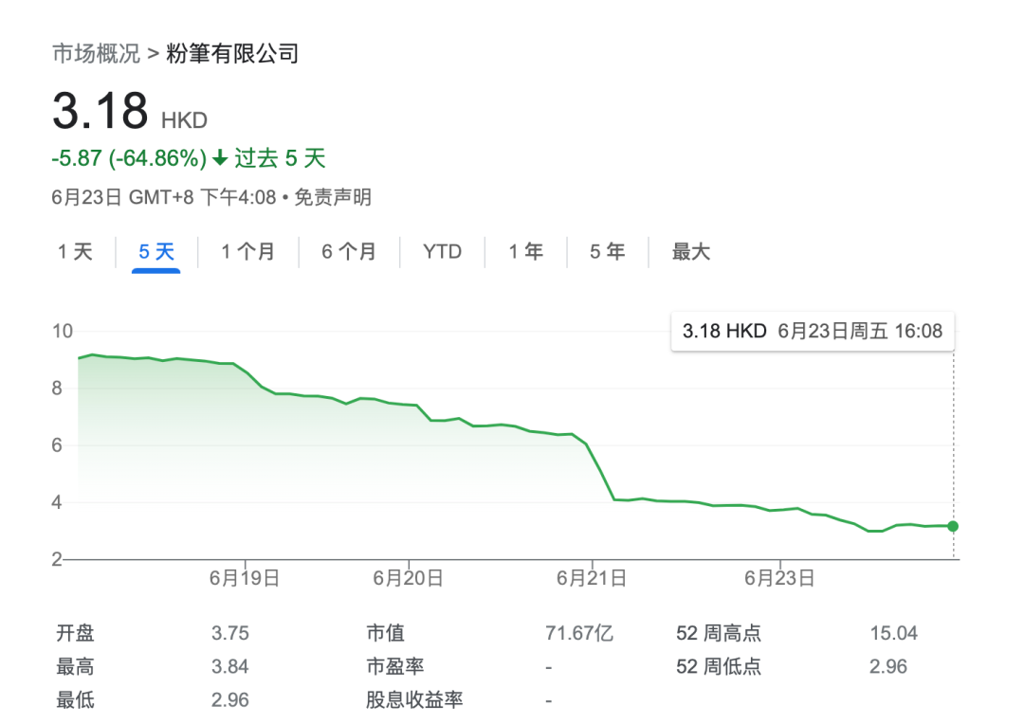Click the y-axis label 6
1024x724 pixels.
coord(58,445)
